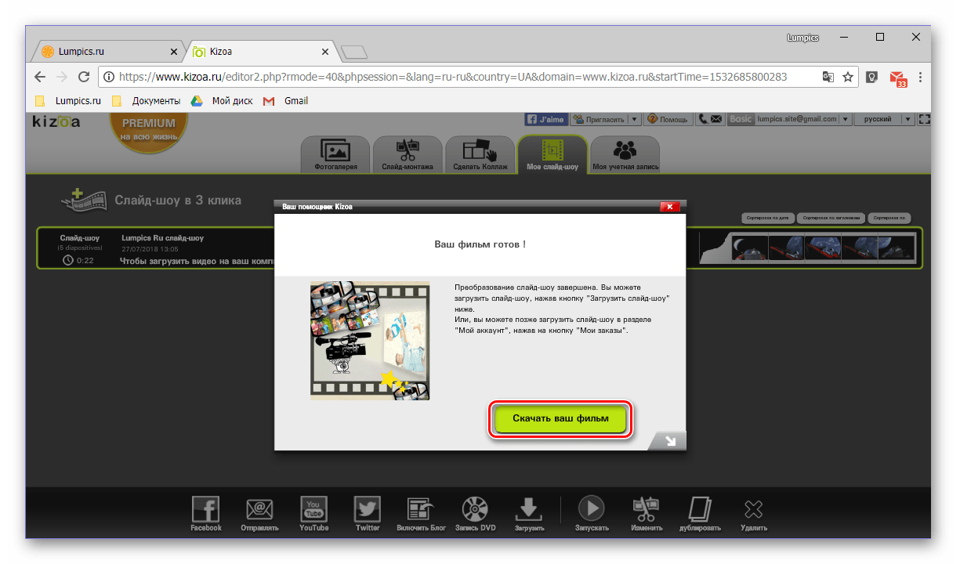The height and width of the screenshot is (564, 960).
Task: Click the Отправлять email icon
Action: point(260,510)
